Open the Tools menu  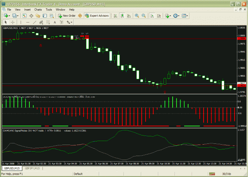[49, 9]
